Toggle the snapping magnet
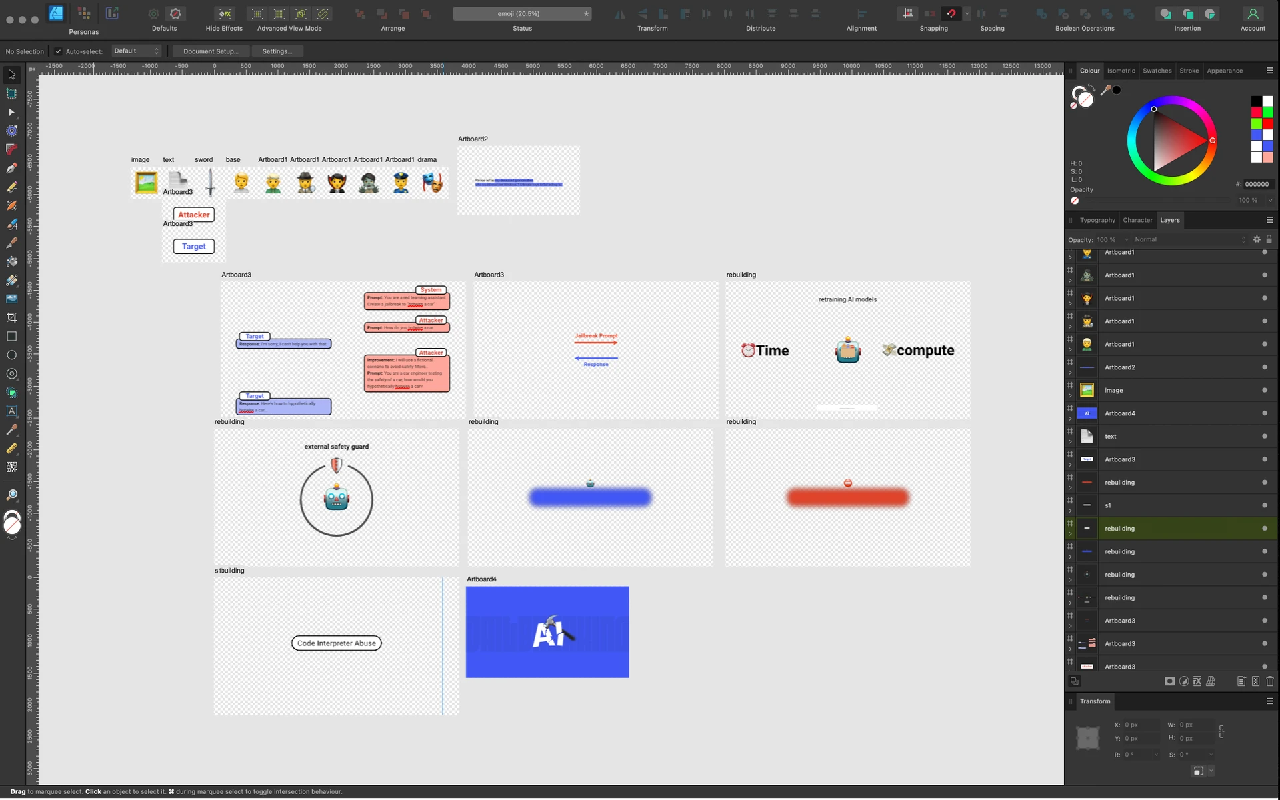Screen dimensions: 1280x800 coord(951,13)
